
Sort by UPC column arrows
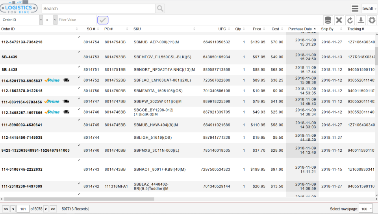click(x=229, y=29)
